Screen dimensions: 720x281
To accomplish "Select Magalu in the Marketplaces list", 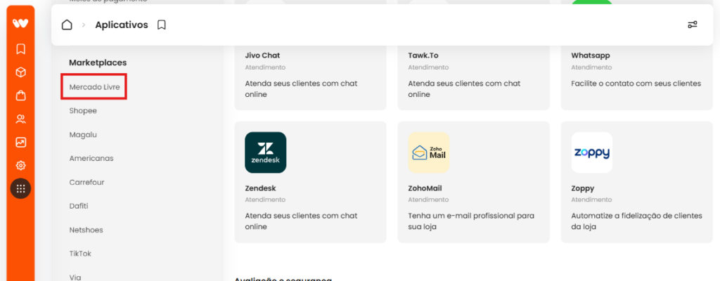I will 83,135.
